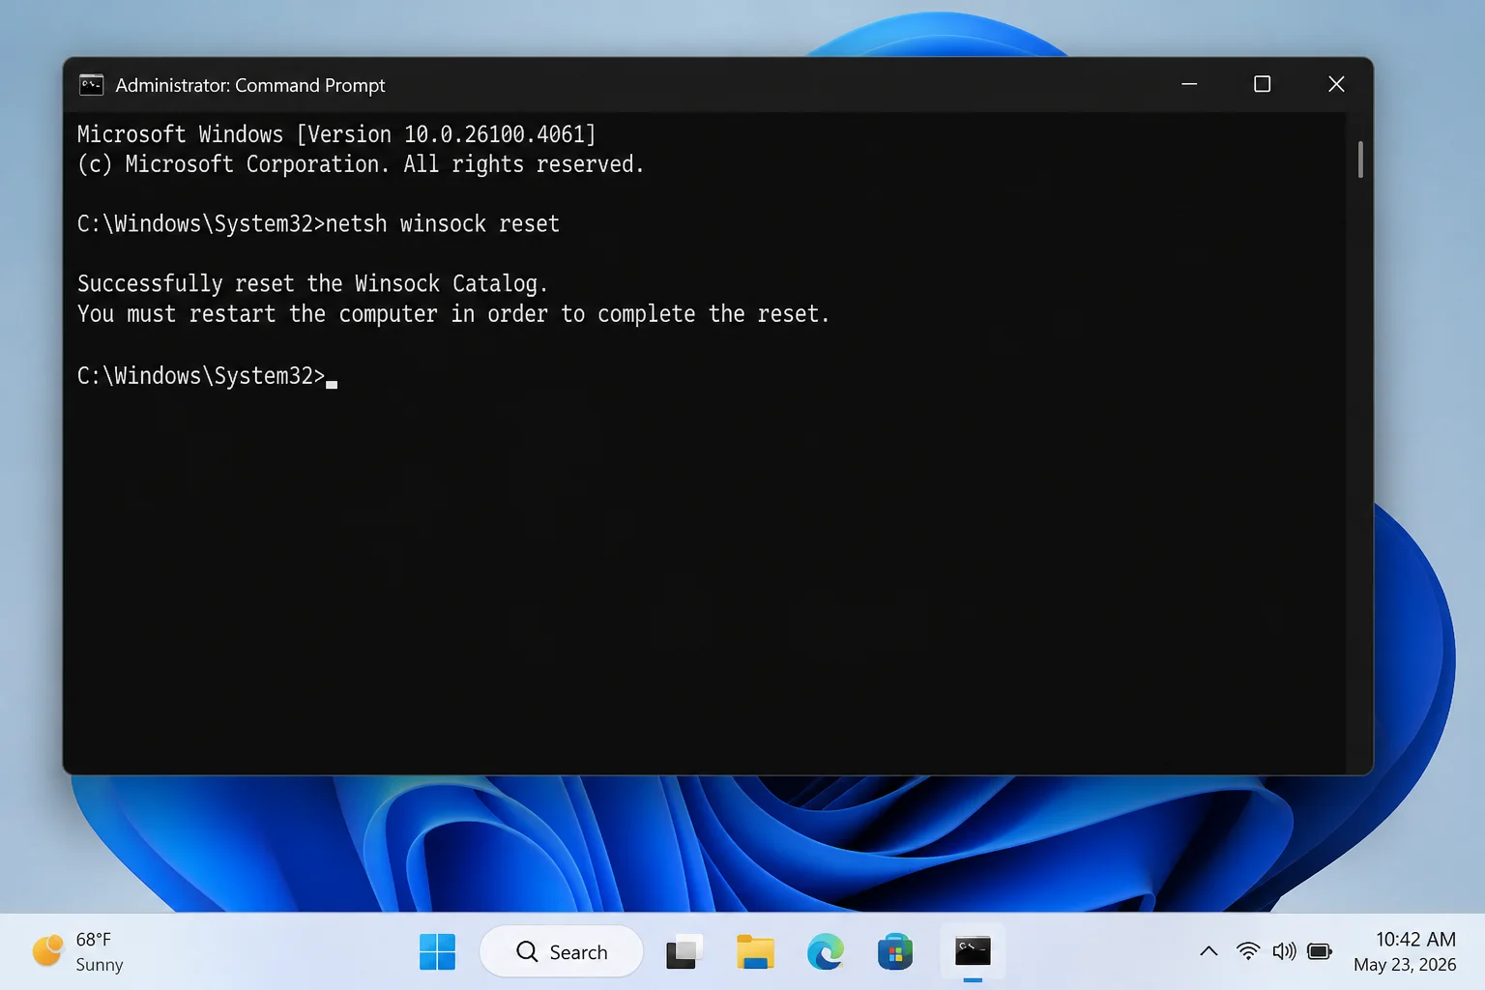
Task: Launch File Explorer from the taskbar
Action: pos(755,952)
